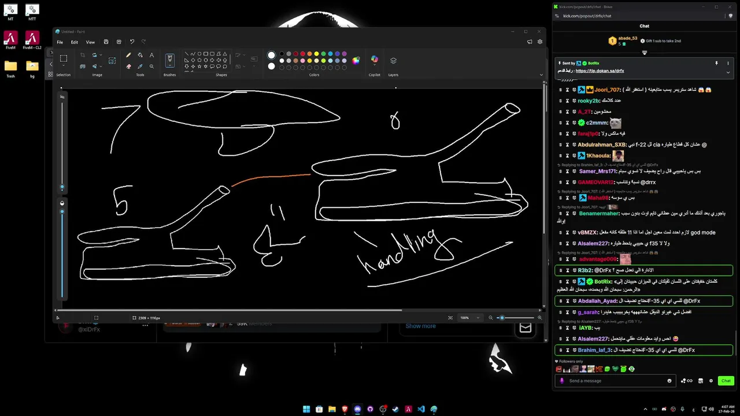This screenshot has height=416, width=740.
Task: Open the View menu
Action: coord(90,42)
